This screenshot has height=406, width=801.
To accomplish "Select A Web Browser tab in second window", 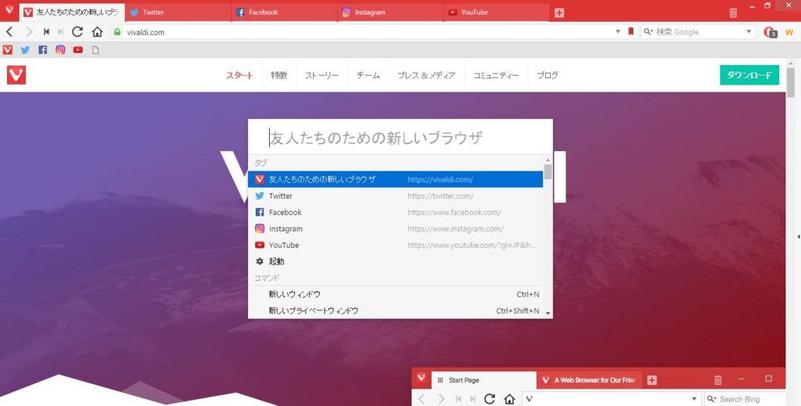I will click(589, 380).
